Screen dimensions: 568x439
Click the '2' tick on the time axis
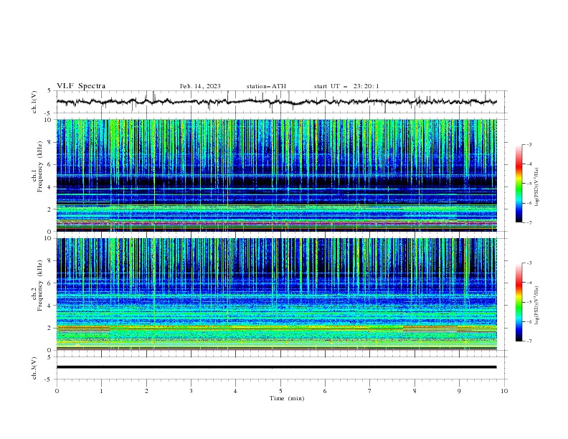146,391
